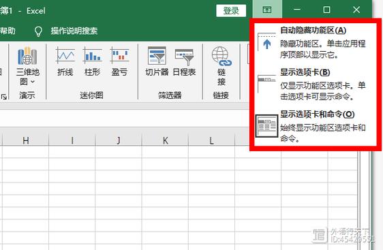383x250 pixels.
Task: Insert a Column (柱形) sparkline
Action: tap(92, 61)
